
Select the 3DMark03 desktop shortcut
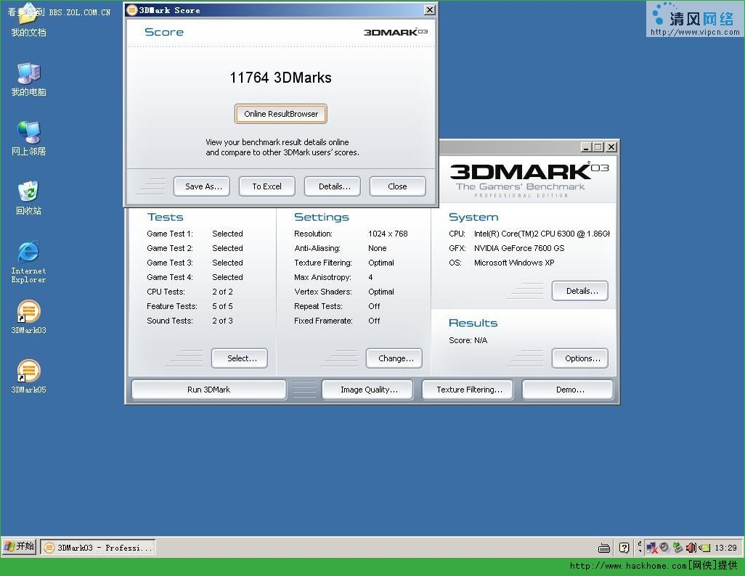28,317
